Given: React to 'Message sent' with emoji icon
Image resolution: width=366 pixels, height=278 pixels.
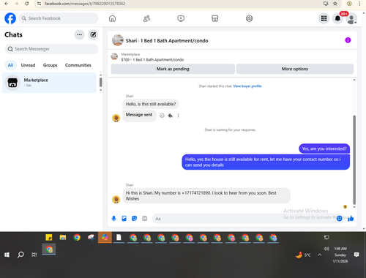Looking at the screenshot, I should click(x=162, y=116).
